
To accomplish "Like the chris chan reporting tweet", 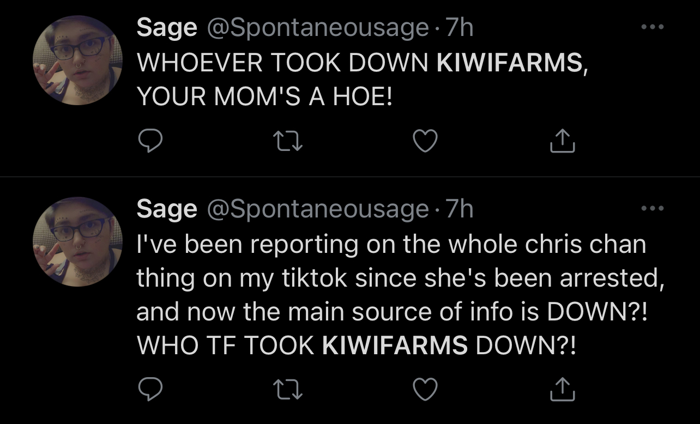I will point(425,390).
